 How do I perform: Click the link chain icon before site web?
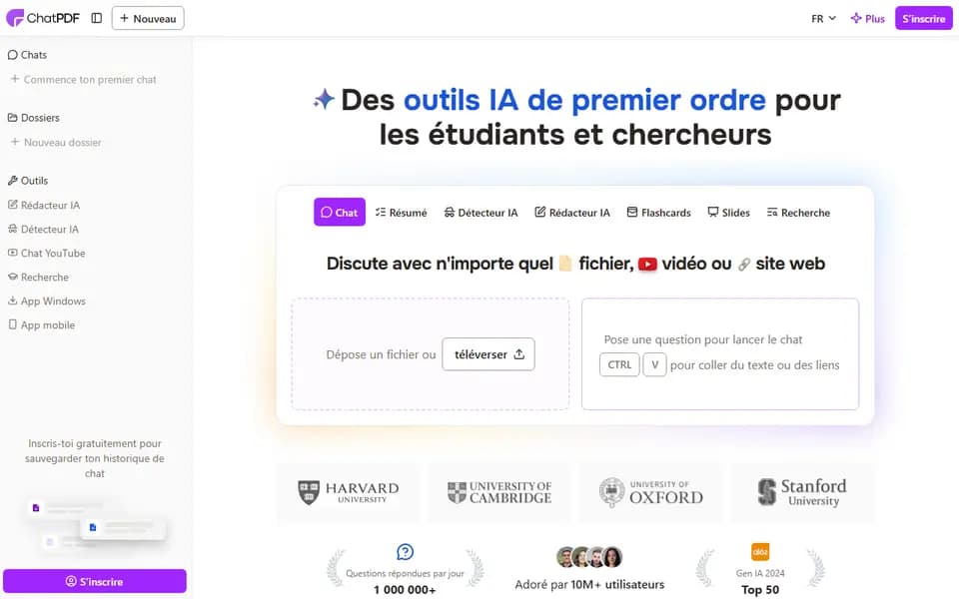(x=744, y=265)
